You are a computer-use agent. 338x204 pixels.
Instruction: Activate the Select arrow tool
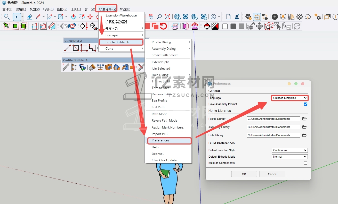[17, 17]
